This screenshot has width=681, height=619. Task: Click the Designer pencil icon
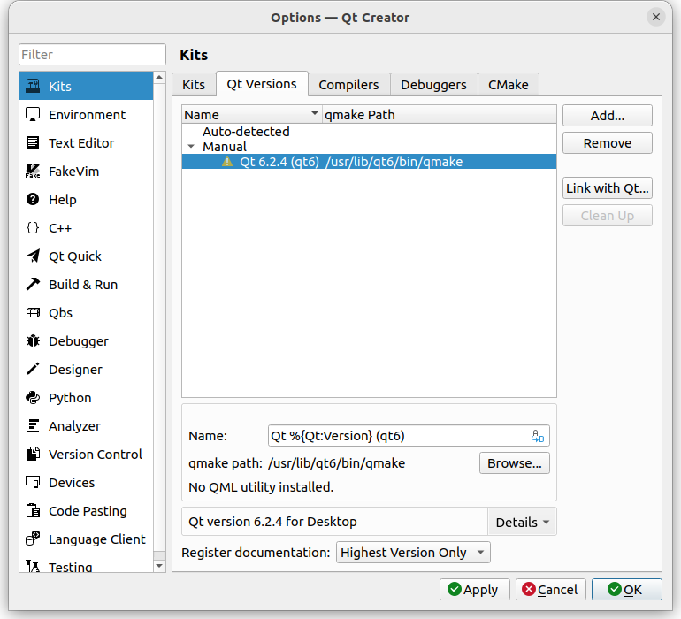(x=33, y=369)
